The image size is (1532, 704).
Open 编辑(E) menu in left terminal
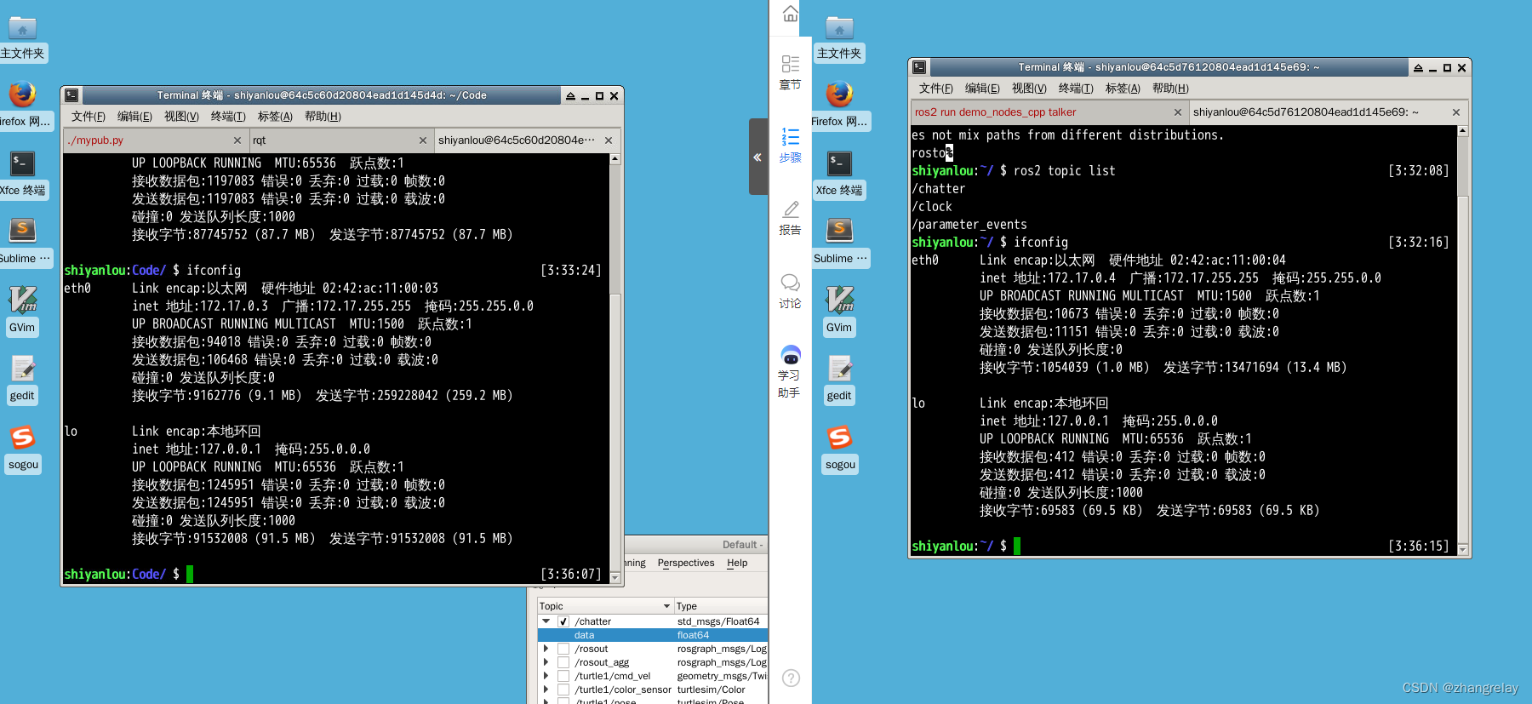[x=134, y=117]
